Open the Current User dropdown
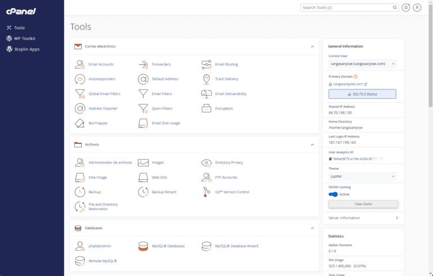This screenshot has height=276, width=433. (x=362, y=64)
